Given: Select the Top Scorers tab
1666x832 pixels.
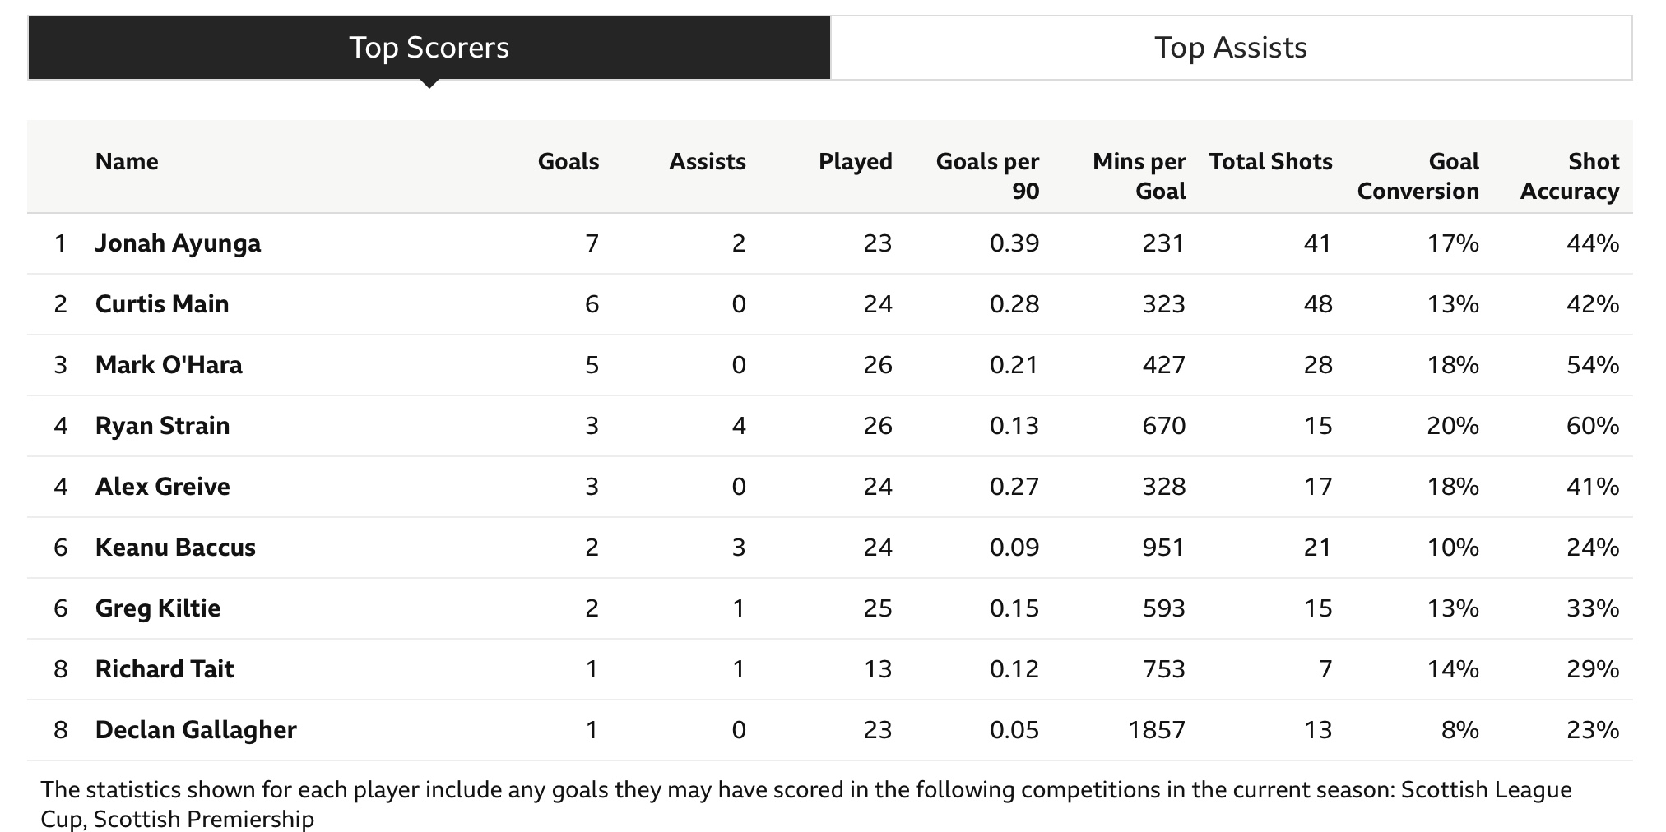Looking at the screenshot, I should [429, 48].
